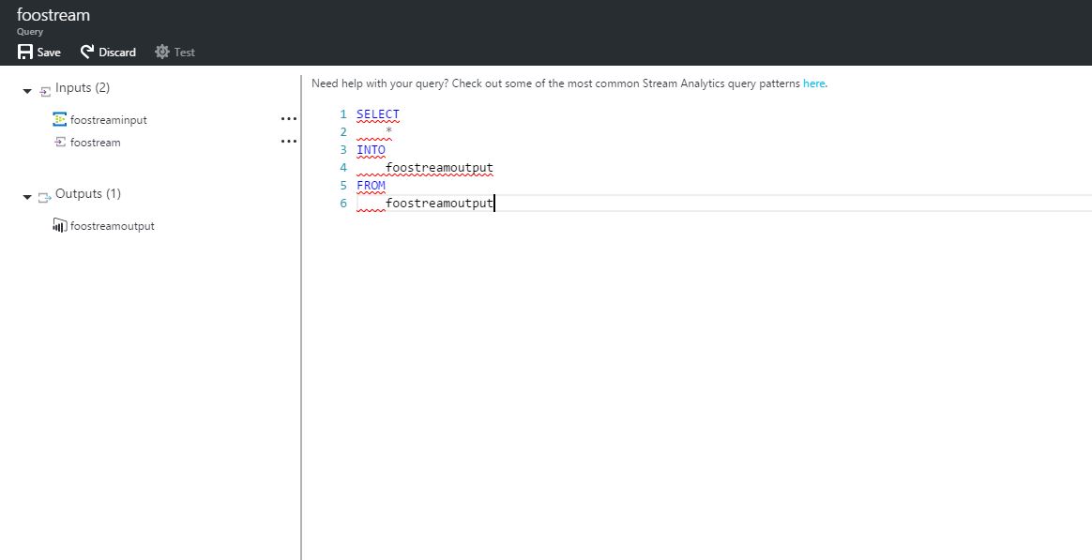Click the Power BI icon for foostreamoutput

coord(60,226)
